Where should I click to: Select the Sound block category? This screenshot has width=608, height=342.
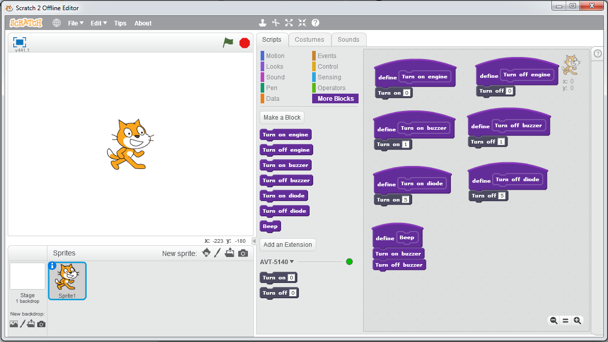click(x=275, y=77)
